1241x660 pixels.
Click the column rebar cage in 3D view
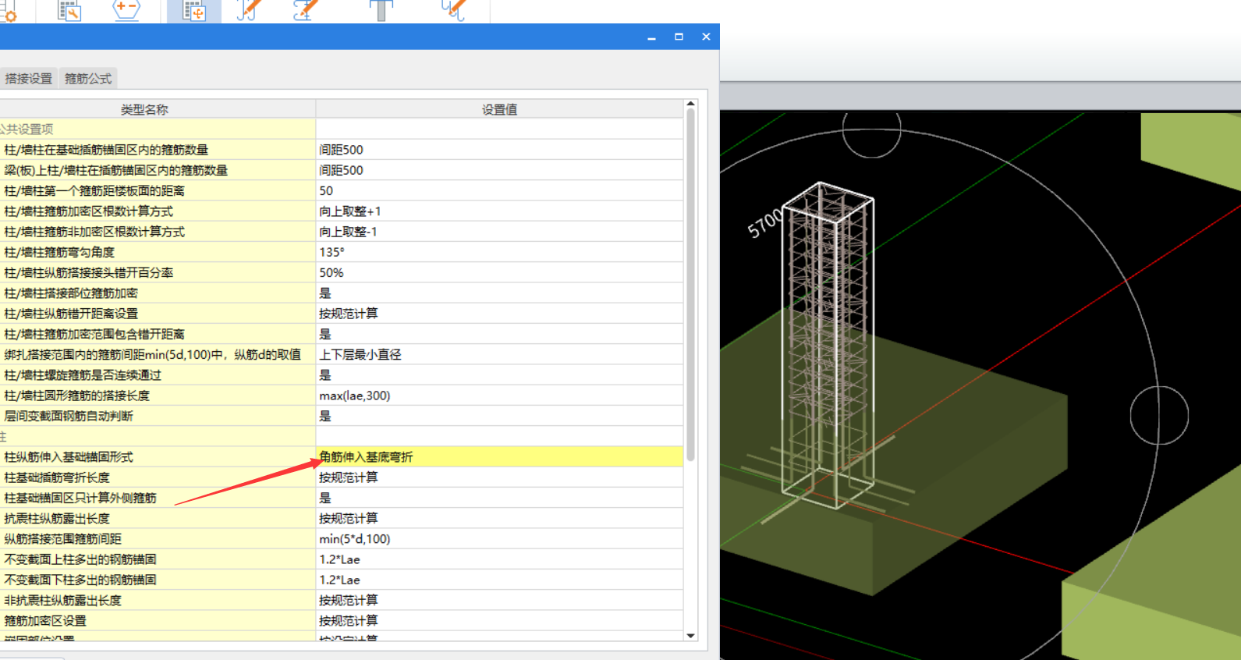coord(828,345)
